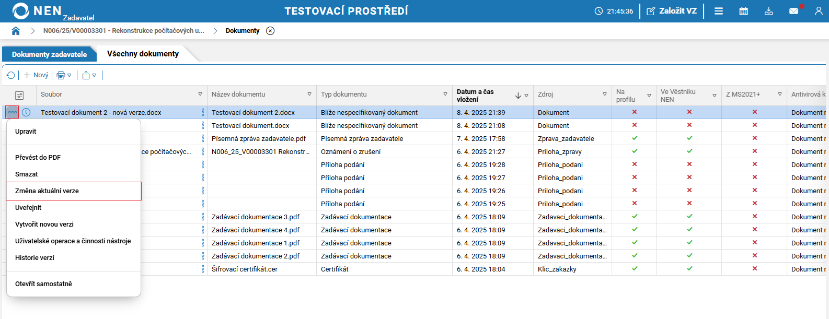Click info icon of first document row

[x=26, y=112]
